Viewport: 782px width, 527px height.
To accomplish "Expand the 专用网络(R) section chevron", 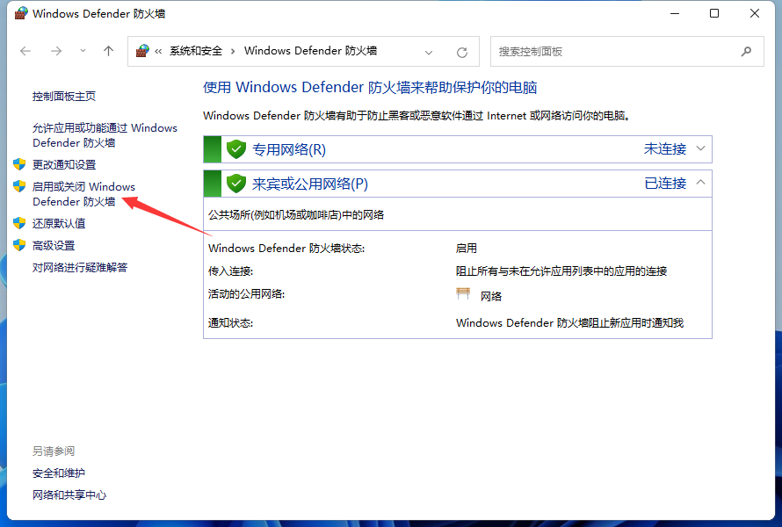I will (700, 148).
